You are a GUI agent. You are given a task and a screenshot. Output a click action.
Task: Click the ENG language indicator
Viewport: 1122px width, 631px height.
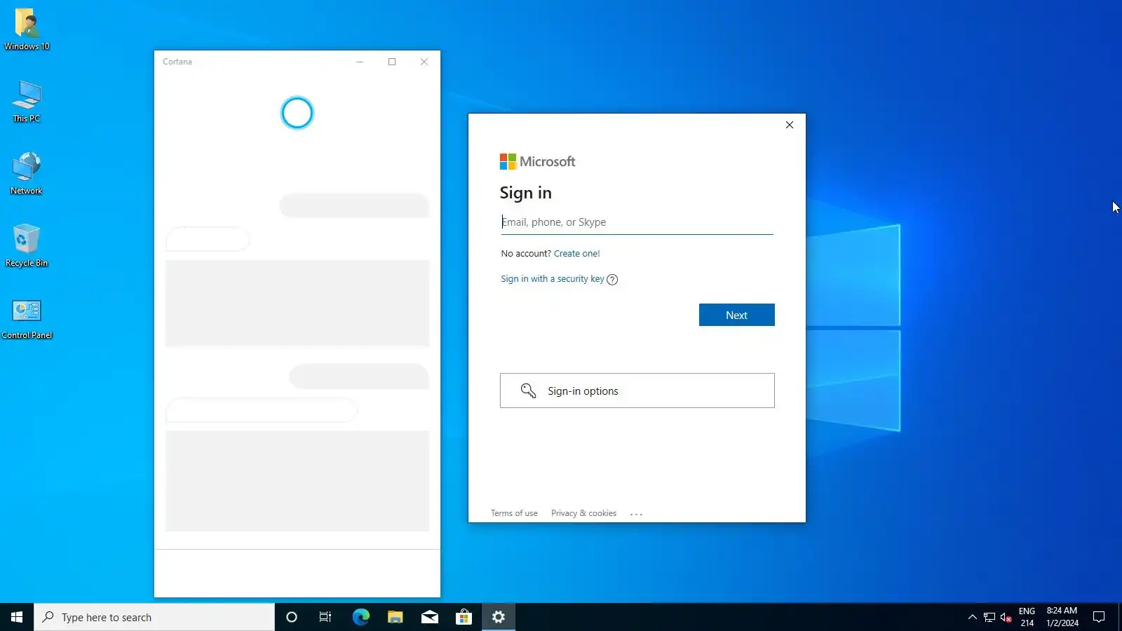[1027, 617]
